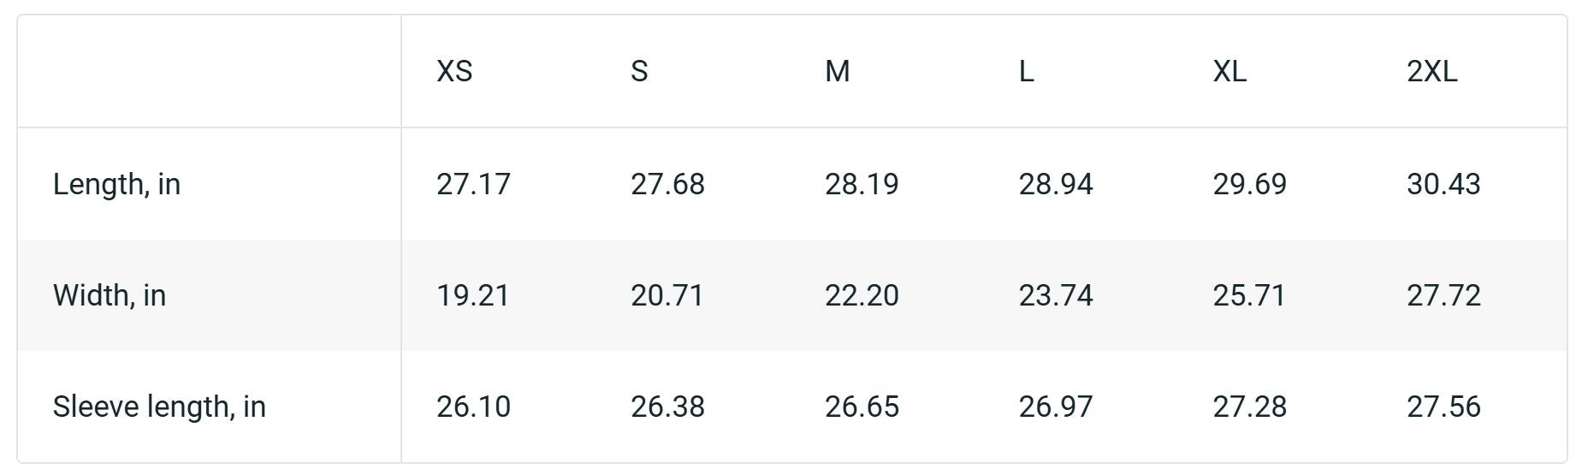This screenshot has height=475, width=1582.
Task: Select the 27.28 sleeve length for XL
Action: [x=1249, y=407]
